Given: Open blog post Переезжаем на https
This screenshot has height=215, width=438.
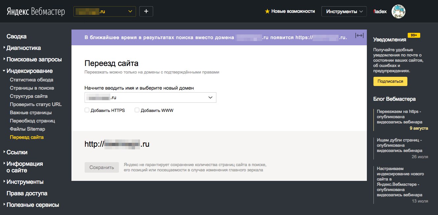Looking at the screenshot, I should [x=399, y=117].
